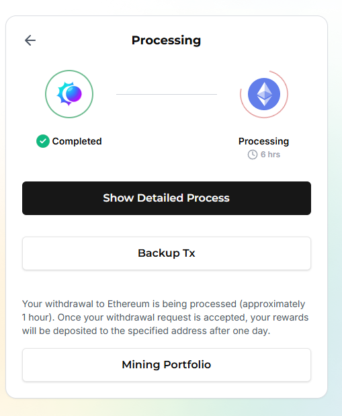The height and width of the screenshot is (416, 342).
Task: Click the empty card area above Mining Portfolio
Action: coord(167,284)
